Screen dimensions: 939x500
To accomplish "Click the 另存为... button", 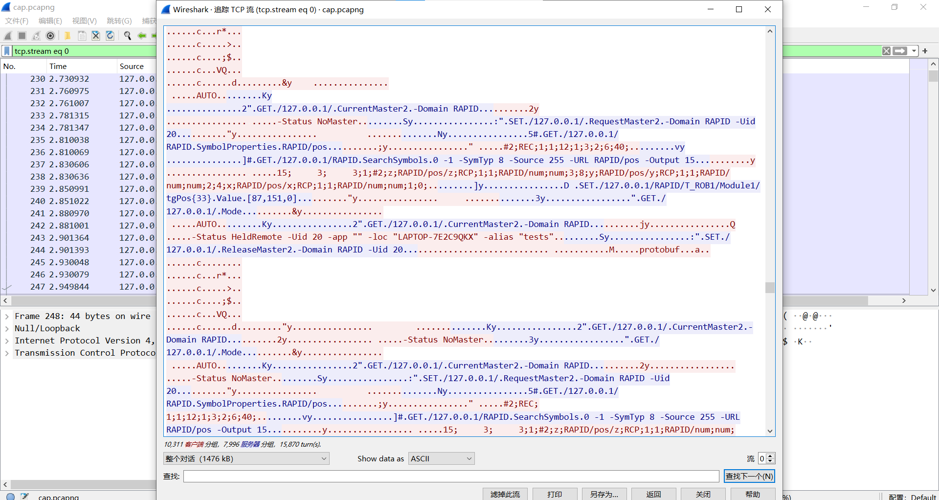I will click(604, 494).
